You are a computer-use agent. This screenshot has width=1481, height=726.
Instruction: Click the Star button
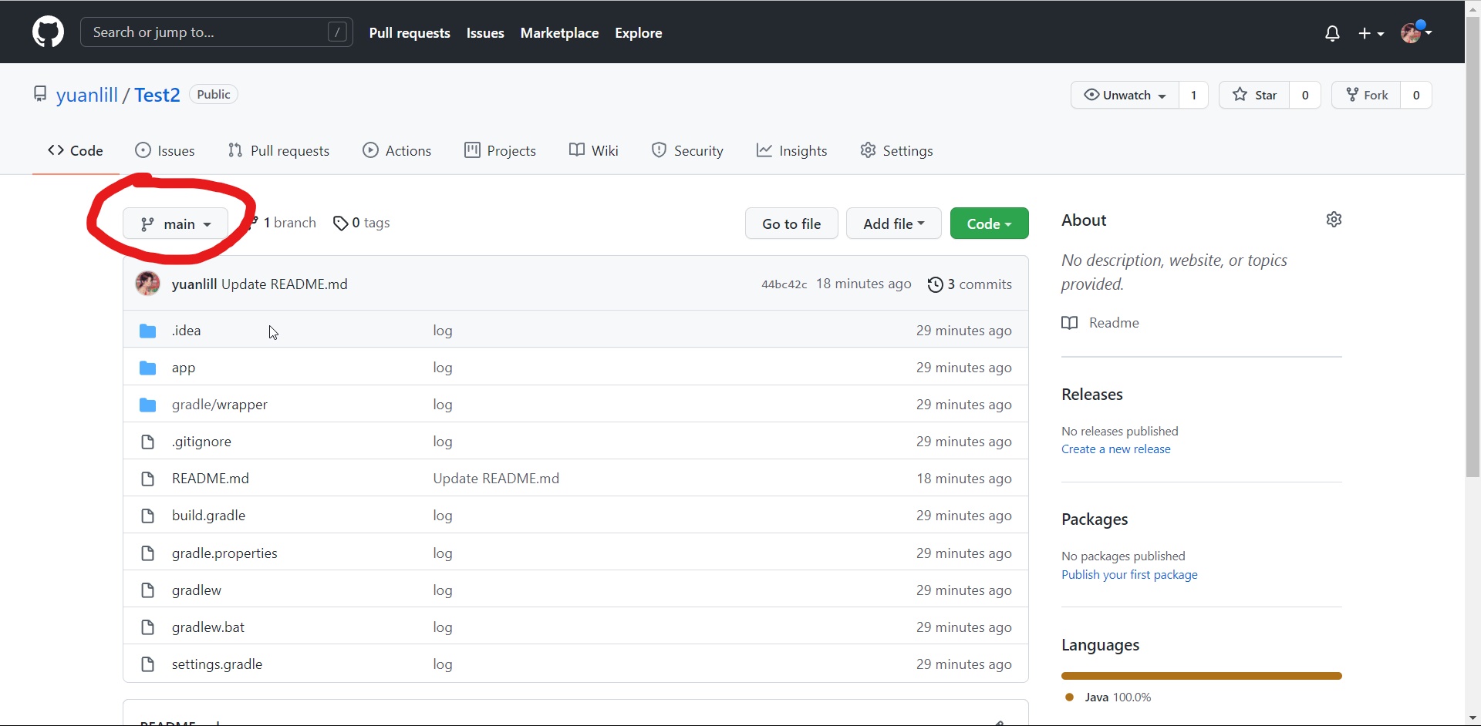(1254, 95)
